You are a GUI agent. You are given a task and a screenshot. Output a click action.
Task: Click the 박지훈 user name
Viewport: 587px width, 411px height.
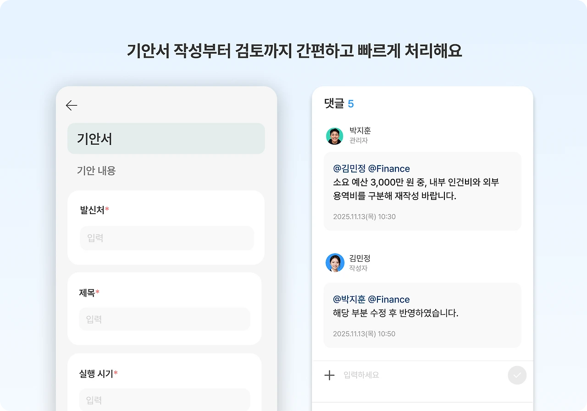[360, 131]
